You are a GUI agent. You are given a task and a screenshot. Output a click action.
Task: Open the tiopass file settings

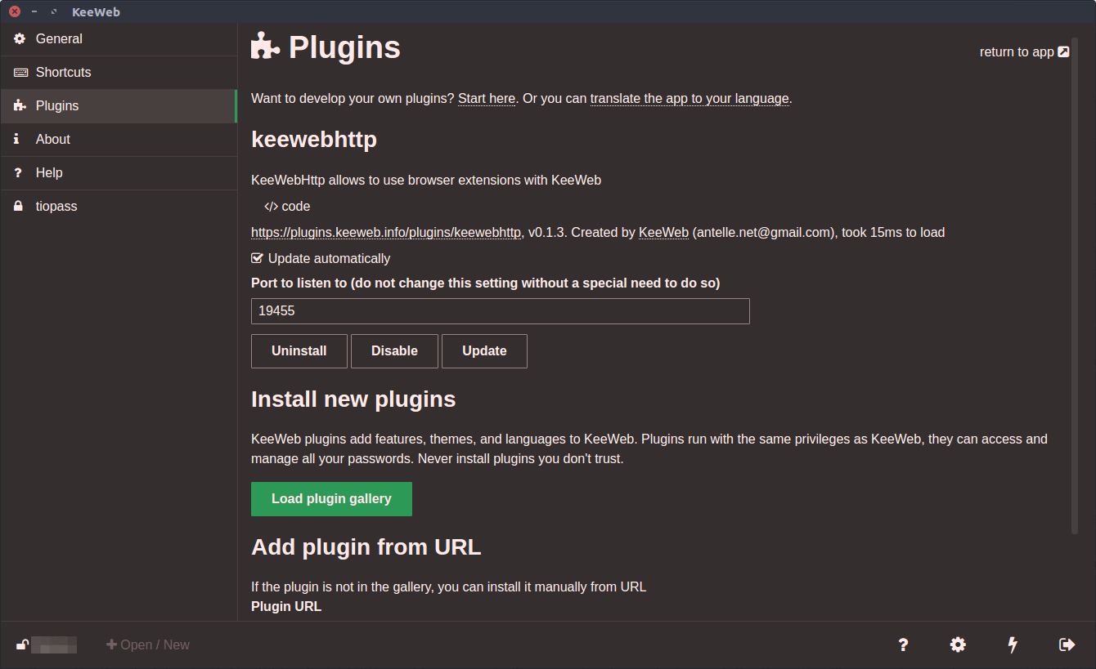(x=119, y=206)
